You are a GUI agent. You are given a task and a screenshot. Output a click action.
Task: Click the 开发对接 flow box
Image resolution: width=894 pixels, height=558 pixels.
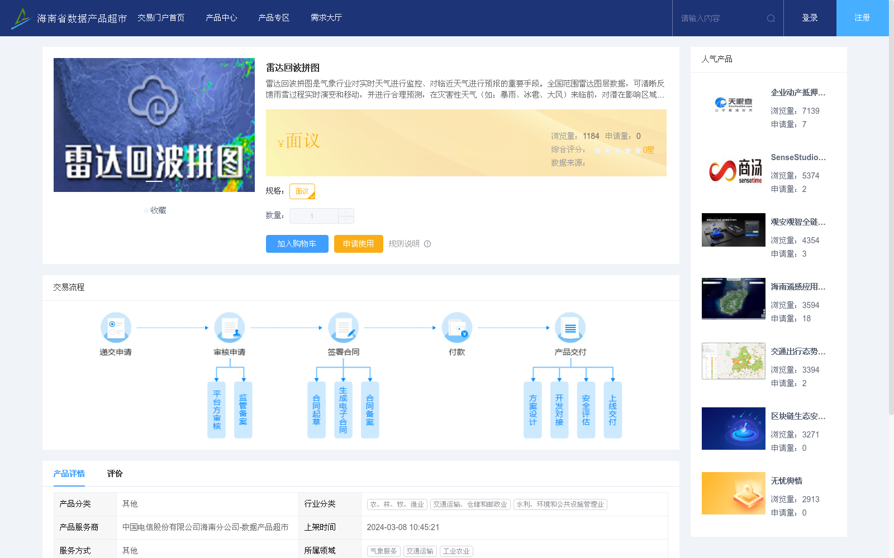(x=559, y=410)
